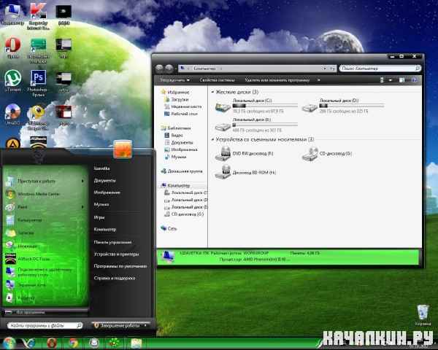Collapse Устройства со съемными носителями group
This screenshot has width=438, height=350.
(212, 139)
